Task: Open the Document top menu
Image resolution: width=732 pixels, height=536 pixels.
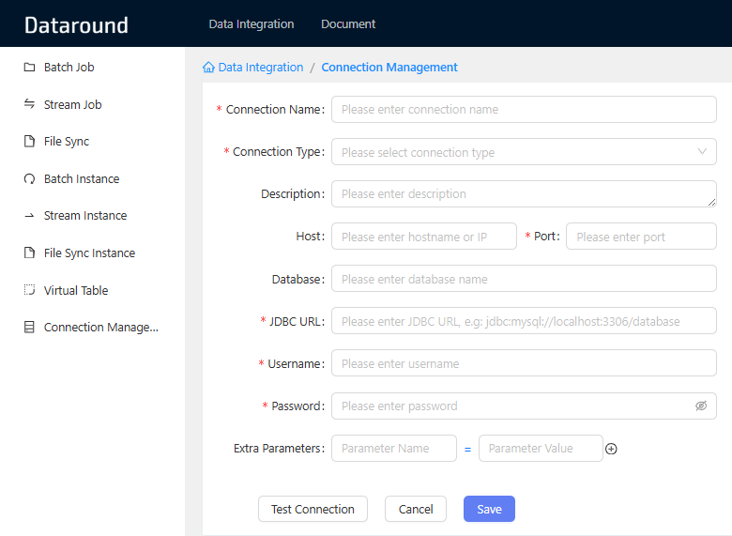Action: (348, 24)
